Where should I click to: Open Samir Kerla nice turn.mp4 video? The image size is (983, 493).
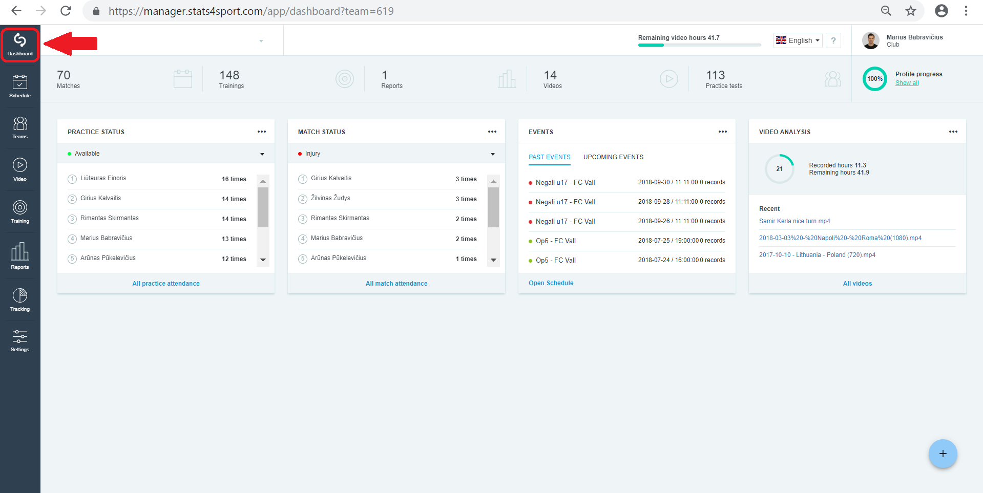click(794, 221)
